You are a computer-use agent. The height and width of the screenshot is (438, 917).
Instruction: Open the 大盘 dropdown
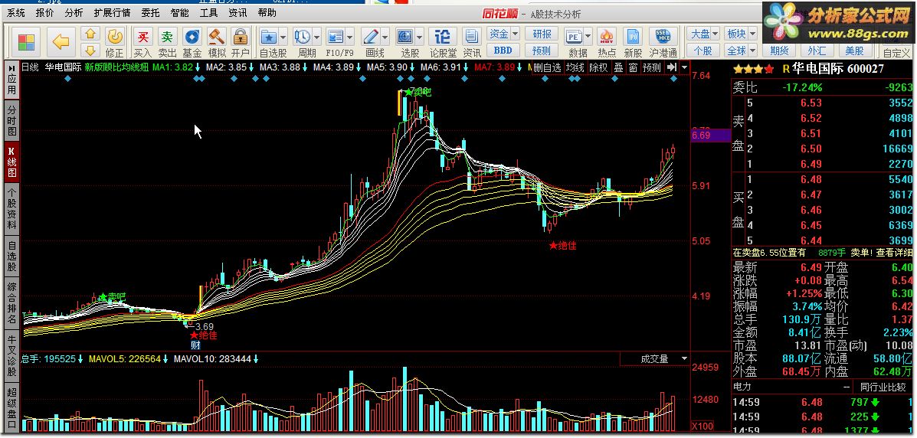click(x=705, y=34)
